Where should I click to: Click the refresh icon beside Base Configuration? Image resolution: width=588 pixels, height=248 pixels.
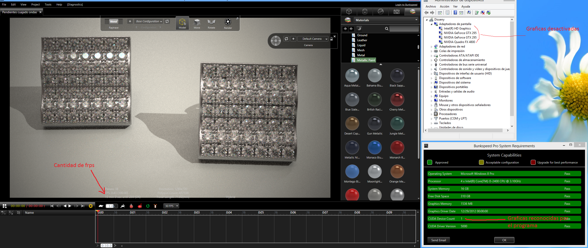point(167,21)
